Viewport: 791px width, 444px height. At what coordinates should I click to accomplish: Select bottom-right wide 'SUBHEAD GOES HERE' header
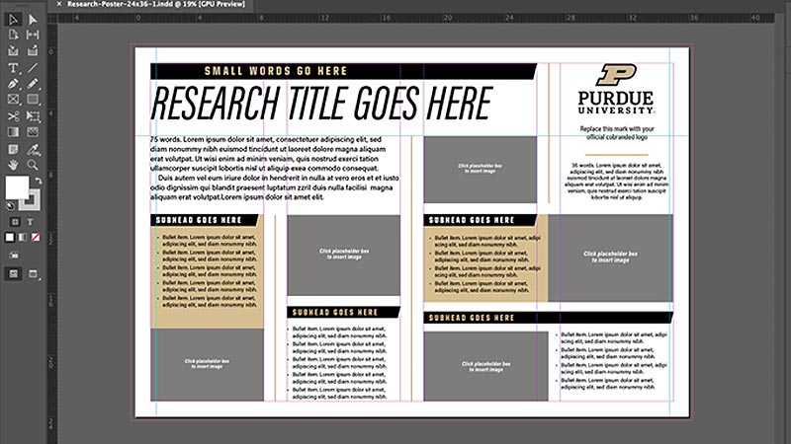tap(549, 318)
